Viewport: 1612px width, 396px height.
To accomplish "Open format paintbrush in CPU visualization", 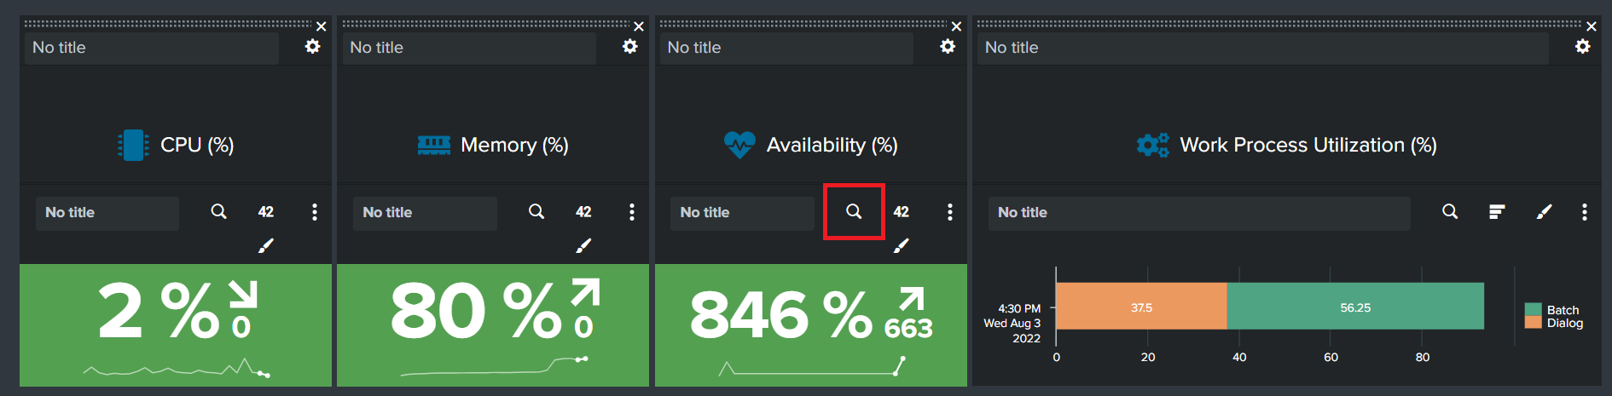I will 266,246.
